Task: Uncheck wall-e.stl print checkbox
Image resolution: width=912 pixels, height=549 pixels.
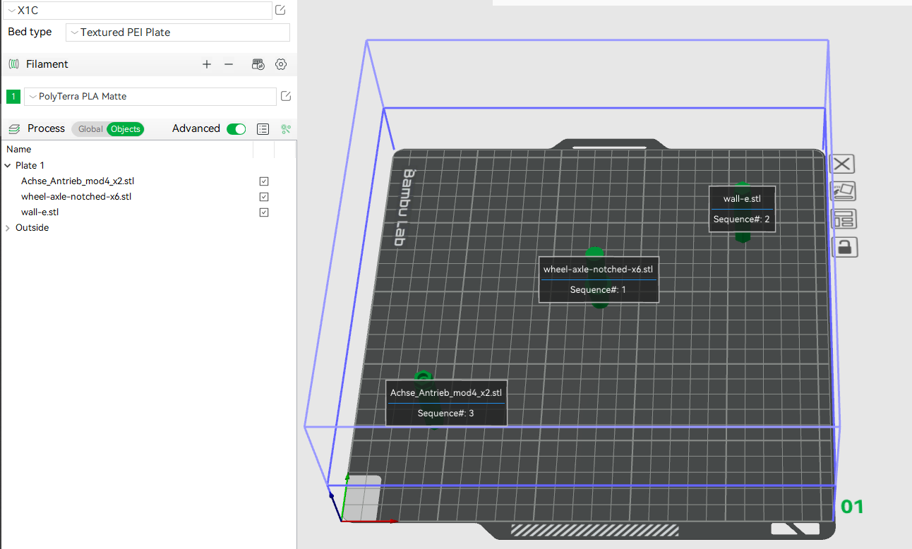Action: 264,212
